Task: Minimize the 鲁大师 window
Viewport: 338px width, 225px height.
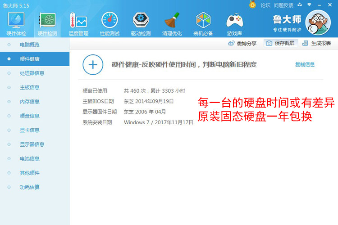Action: tap(320, 5)
